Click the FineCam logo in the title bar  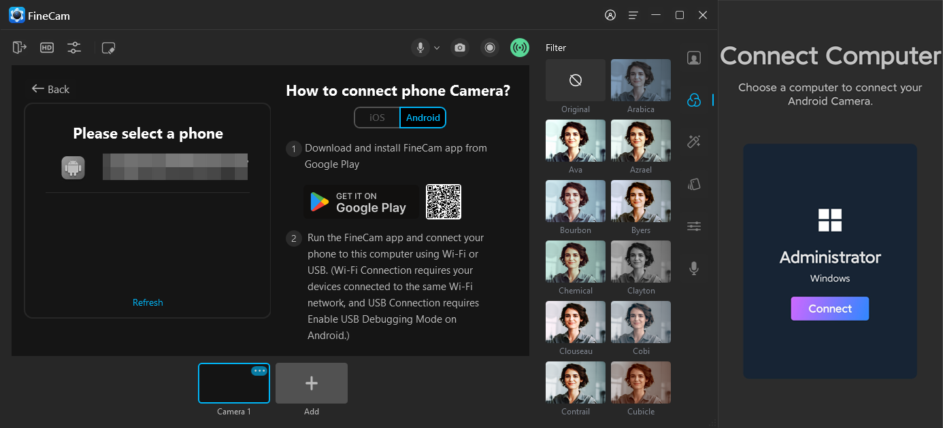point(17,15)
